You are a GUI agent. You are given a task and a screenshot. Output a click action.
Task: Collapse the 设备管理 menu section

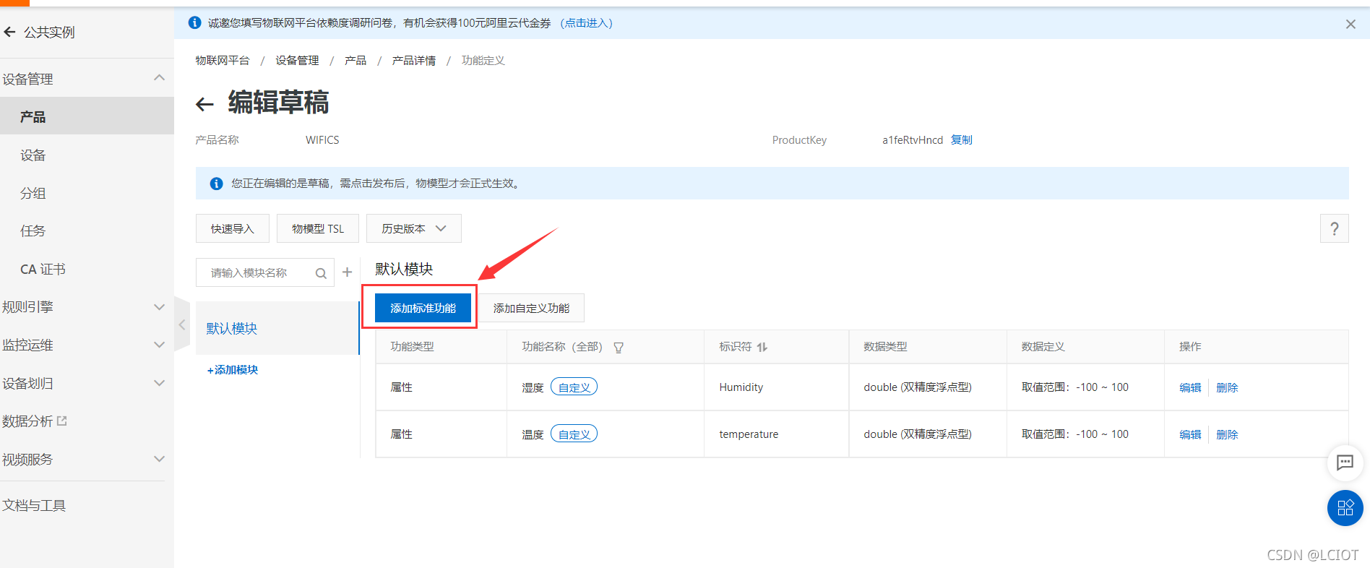point(160,78)
